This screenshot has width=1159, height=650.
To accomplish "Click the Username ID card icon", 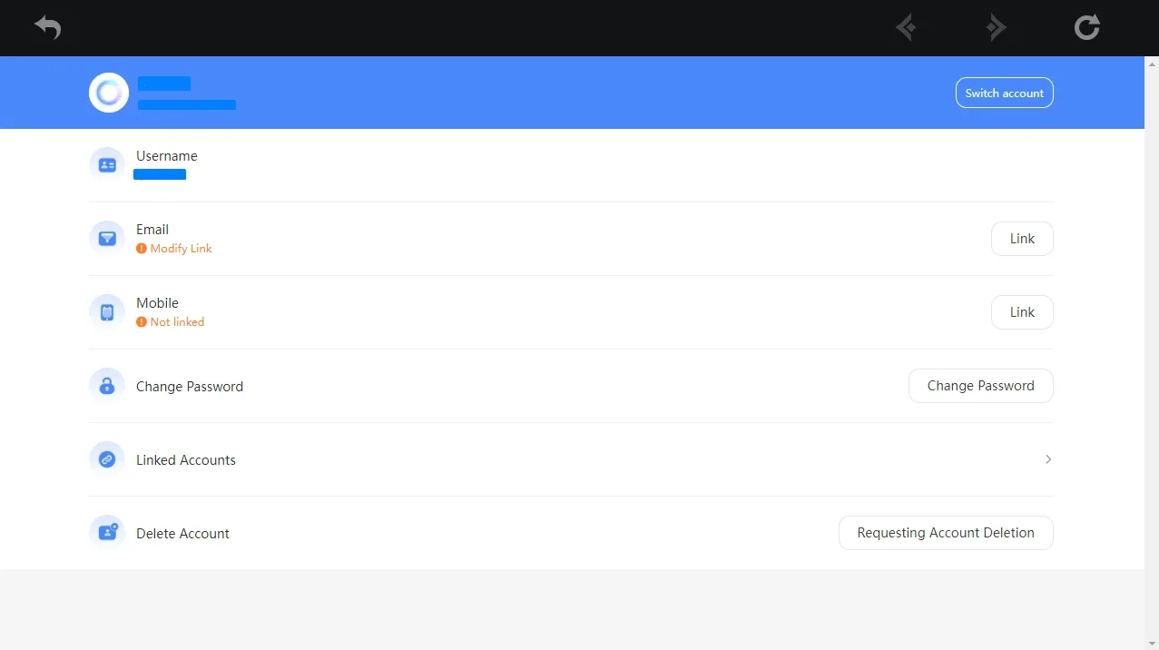I will coord(107,165).
